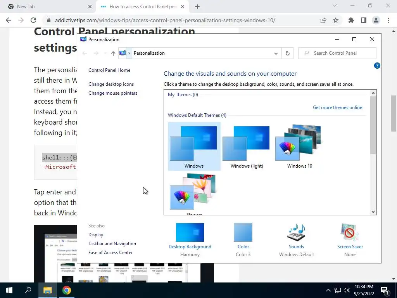Show hidden system tray icons
The height and width of the screenshot is (298, 397).
click(328, 290)
